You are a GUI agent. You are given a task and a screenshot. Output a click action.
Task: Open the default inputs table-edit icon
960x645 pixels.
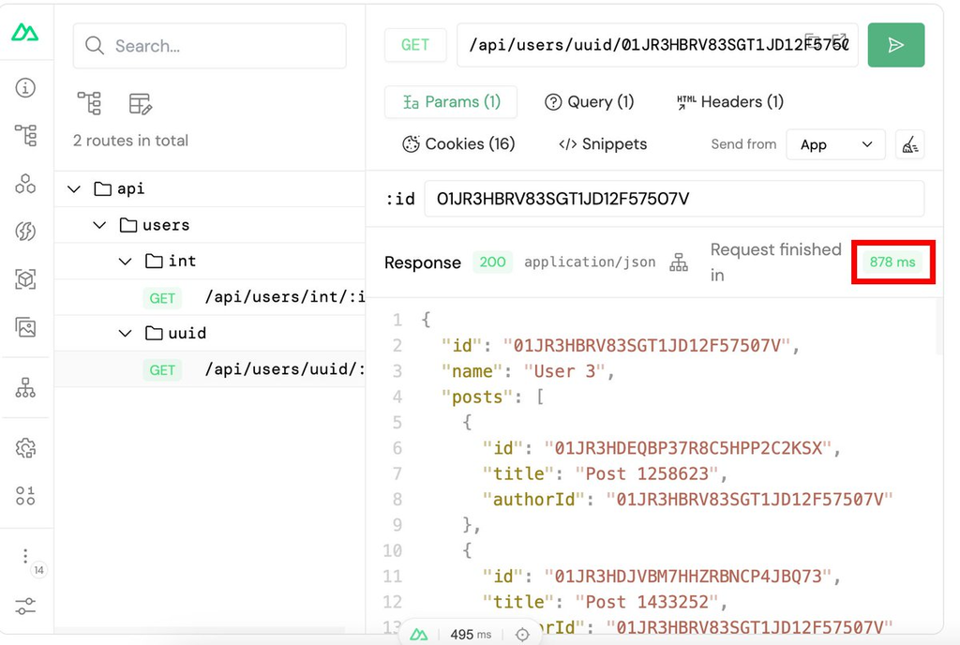(141, 103)
